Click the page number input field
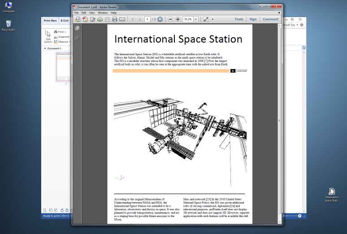This screenshot has height=234, width=347. [x=147, y=19]
